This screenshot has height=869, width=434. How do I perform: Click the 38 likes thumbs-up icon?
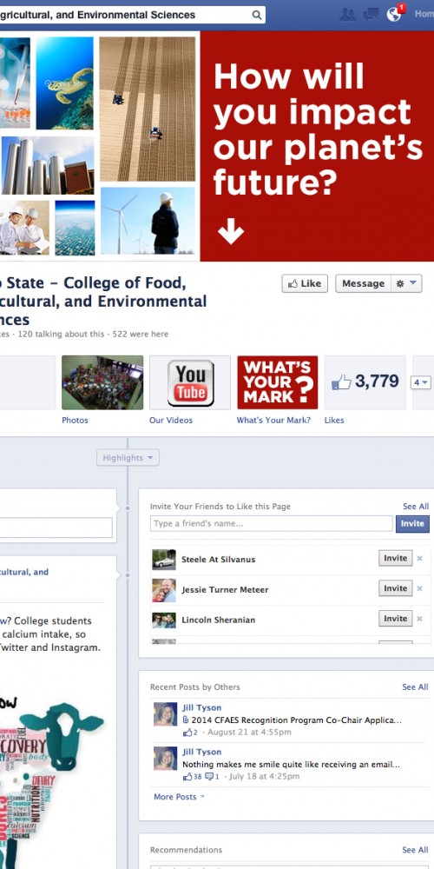coord(187,776)
